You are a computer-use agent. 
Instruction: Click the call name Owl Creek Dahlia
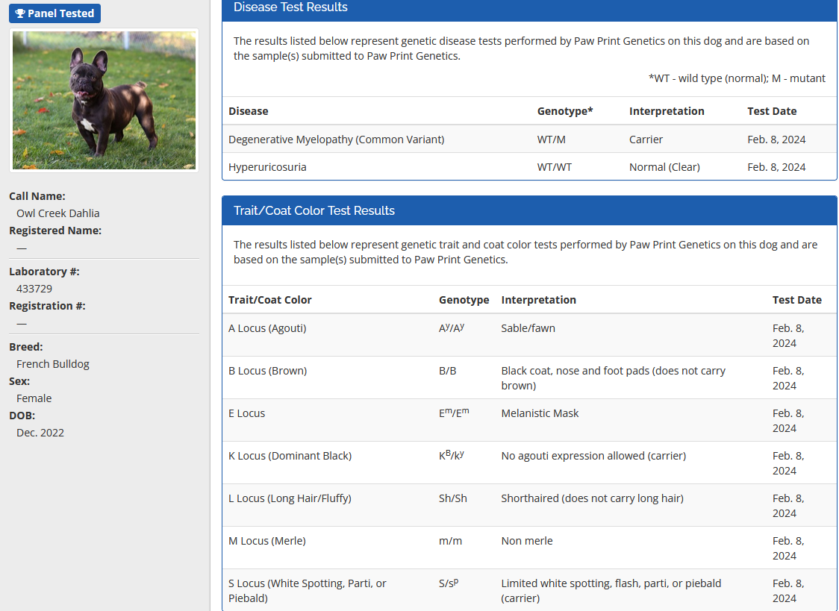point(58,213)
